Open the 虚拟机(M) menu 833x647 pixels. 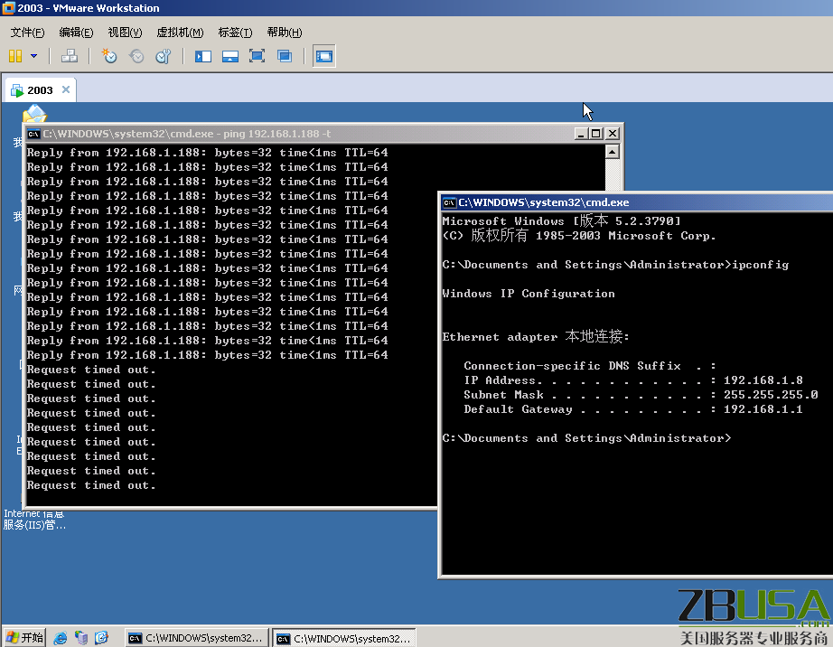[x=180, y=33]
